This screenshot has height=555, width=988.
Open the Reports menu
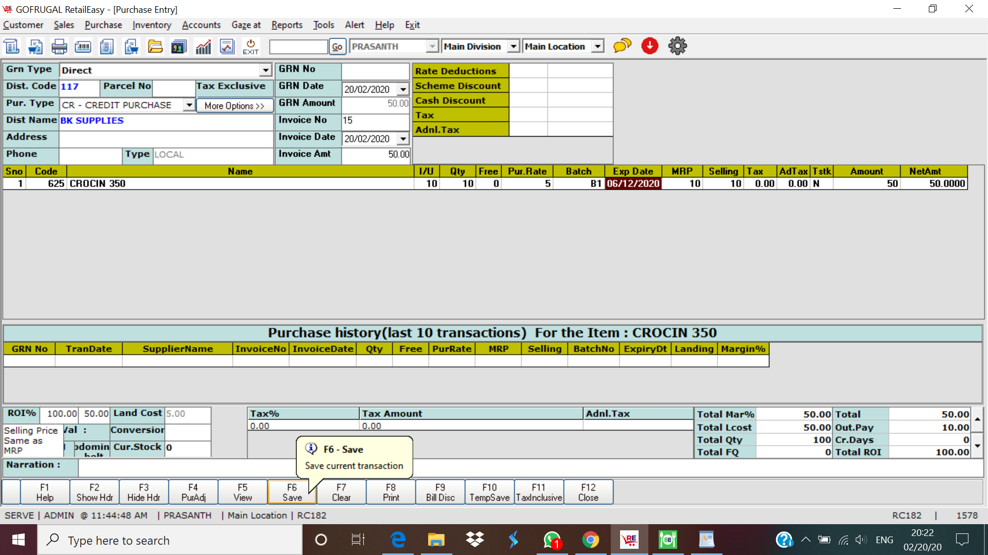tap(287, 25)
